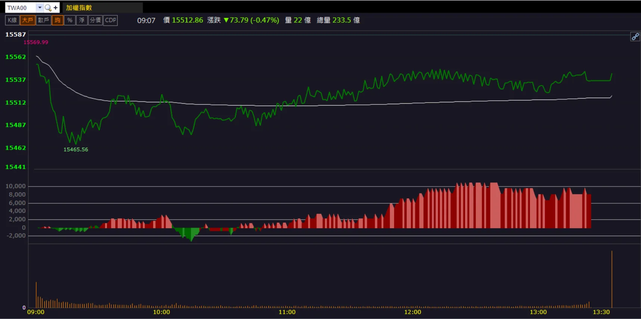
Task: Toggle the 大戶 indicator button
Action: (28, 20)
